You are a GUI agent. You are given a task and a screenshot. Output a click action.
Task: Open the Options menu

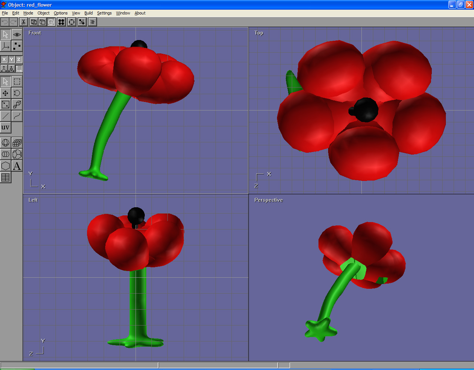click(x=61, y=13)
